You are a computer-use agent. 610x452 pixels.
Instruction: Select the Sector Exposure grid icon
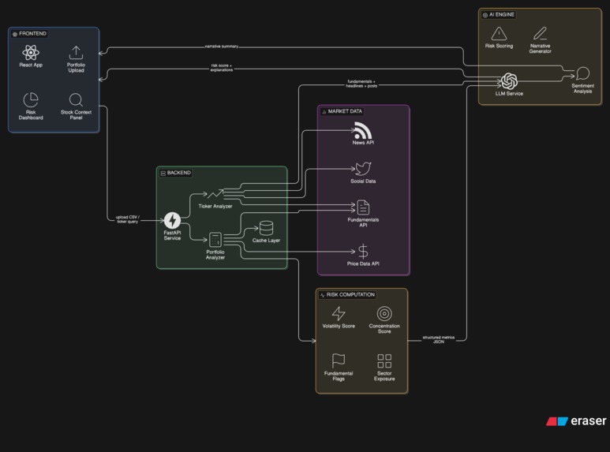(x=384, y=360)
